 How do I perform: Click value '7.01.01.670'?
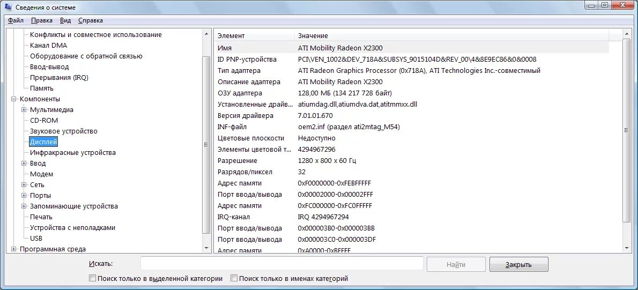[x=315, y=115]
